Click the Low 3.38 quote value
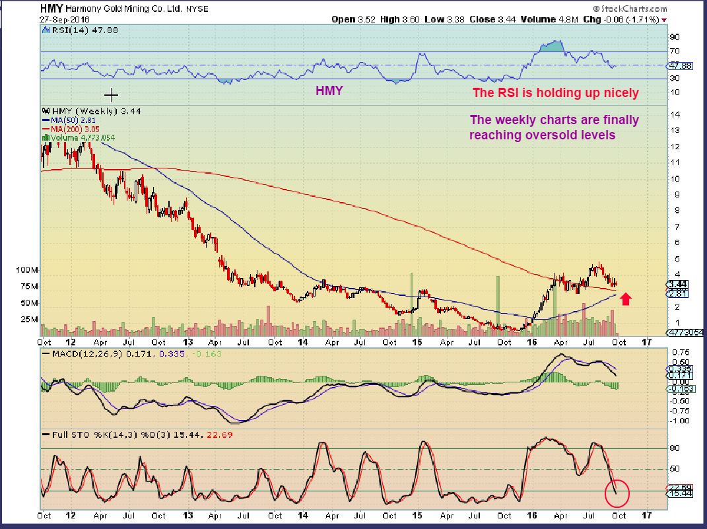The image size is (707, 529). tap(444, 19)
